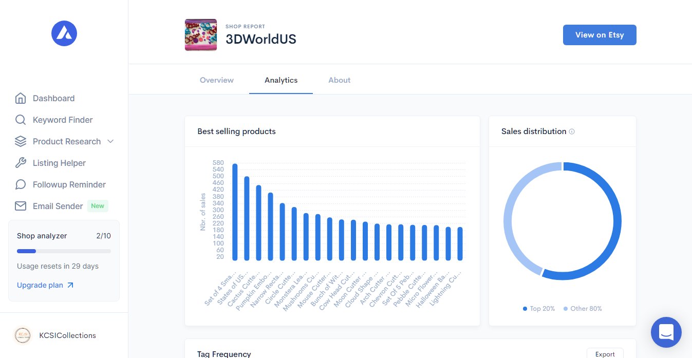Click the 3DWorldUS shop thumbnail
This screenshot has width=692, height=358.
pyautogui.click(x=201, y=35)
